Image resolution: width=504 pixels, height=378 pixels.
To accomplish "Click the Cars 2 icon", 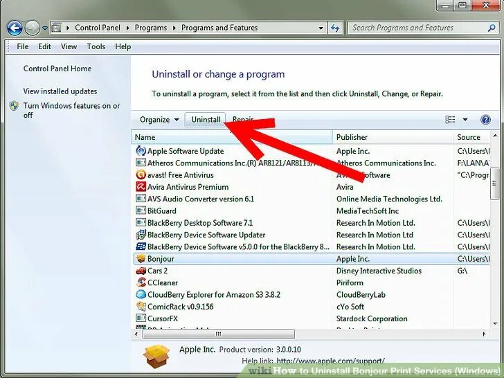I will click(141, 271).
